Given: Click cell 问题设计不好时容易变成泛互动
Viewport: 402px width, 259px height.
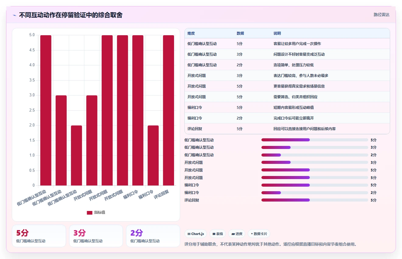Looking at the screenshot, I should tap(299, 54).
